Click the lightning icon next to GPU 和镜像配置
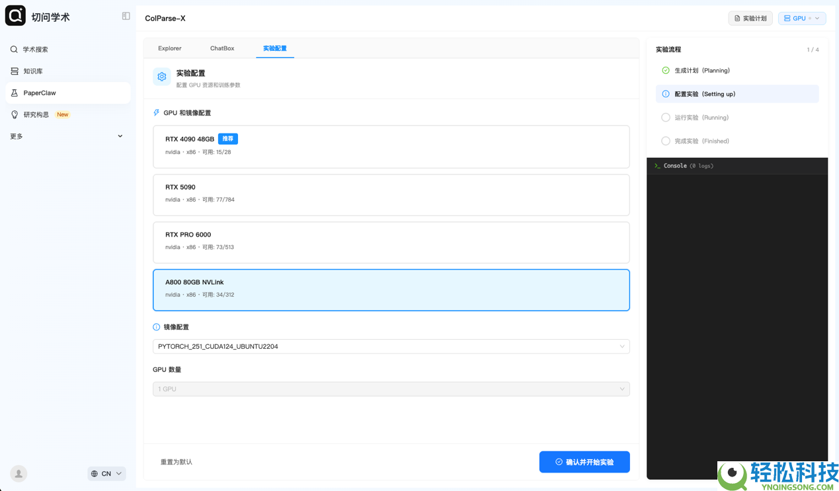Viewport: 839px width, 491px height. pos(157,113)
